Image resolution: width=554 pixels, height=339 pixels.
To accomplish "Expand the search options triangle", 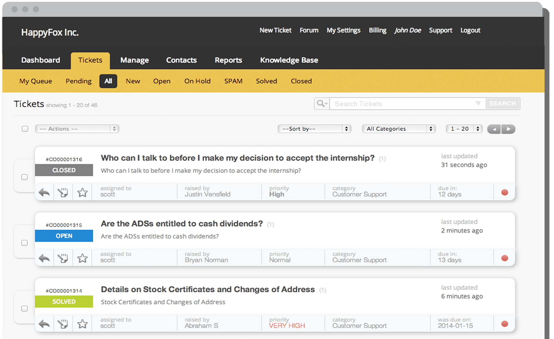I will click(x=478, y=103).
